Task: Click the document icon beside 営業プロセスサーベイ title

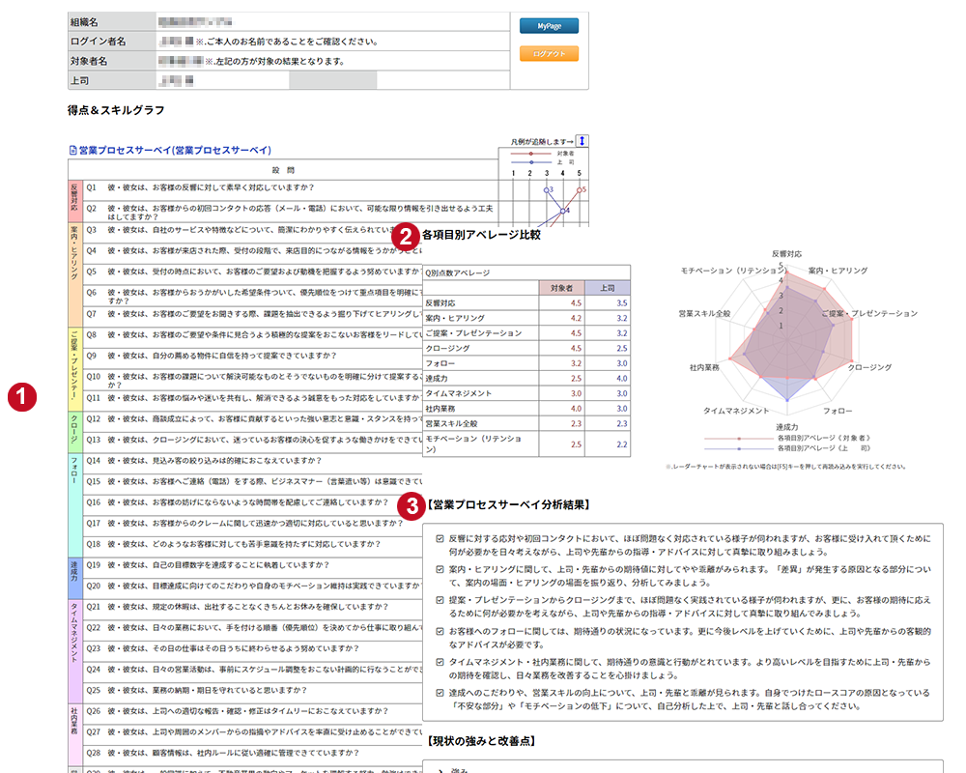Action: (72, 151)
